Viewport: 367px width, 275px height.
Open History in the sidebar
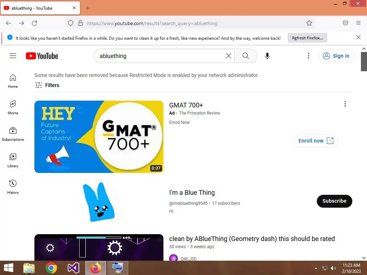click(x=13, y=187)
